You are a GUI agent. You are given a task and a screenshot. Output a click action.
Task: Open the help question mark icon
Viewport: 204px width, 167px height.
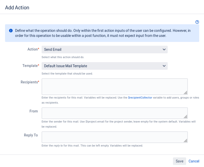[x=197, y=22]
